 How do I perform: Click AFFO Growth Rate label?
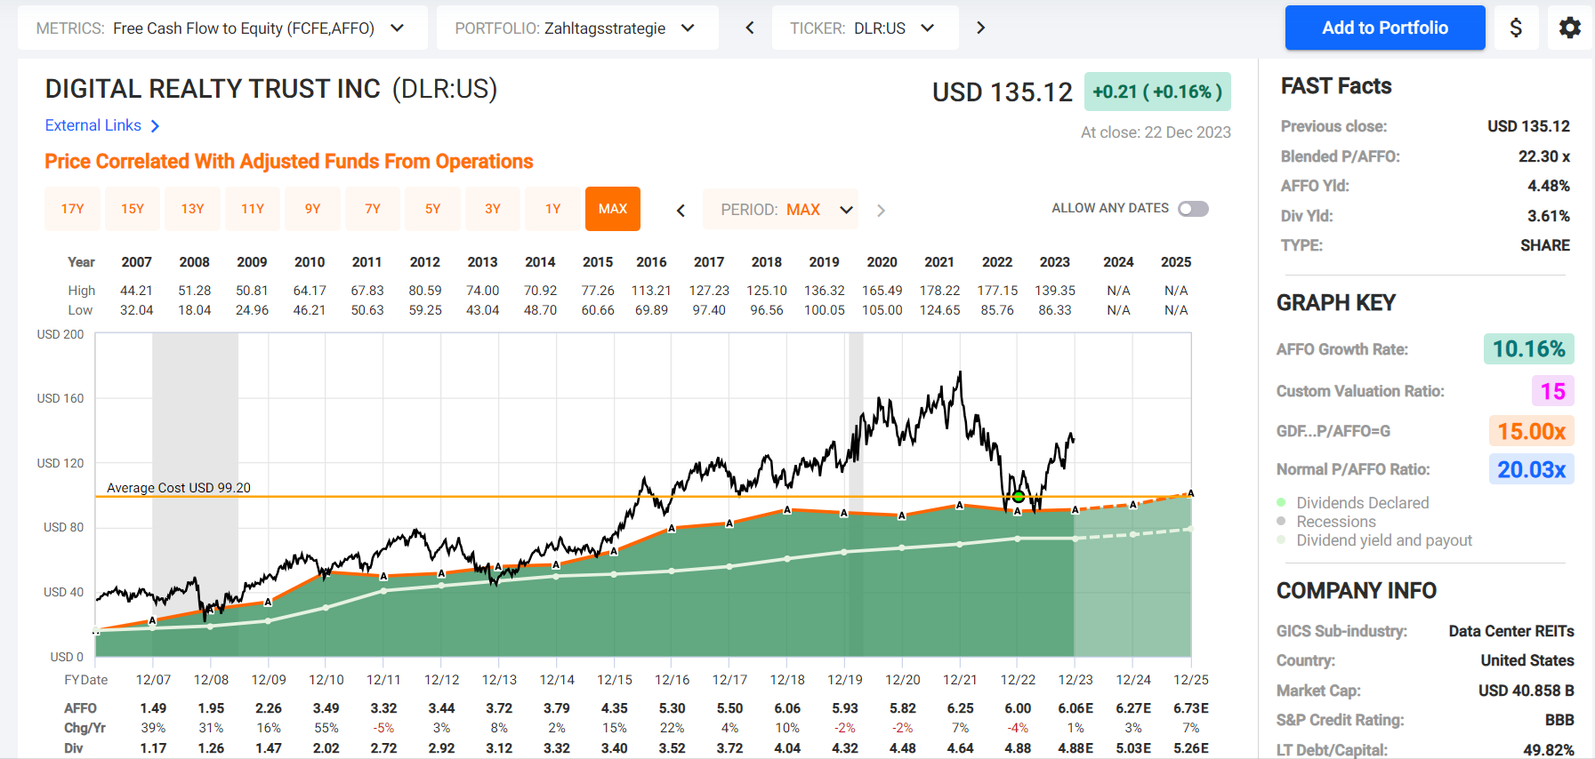[1342, 349]
